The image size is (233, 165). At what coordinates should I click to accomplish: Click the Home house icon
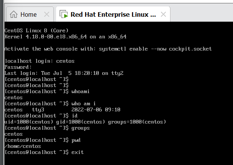point(14,14)
